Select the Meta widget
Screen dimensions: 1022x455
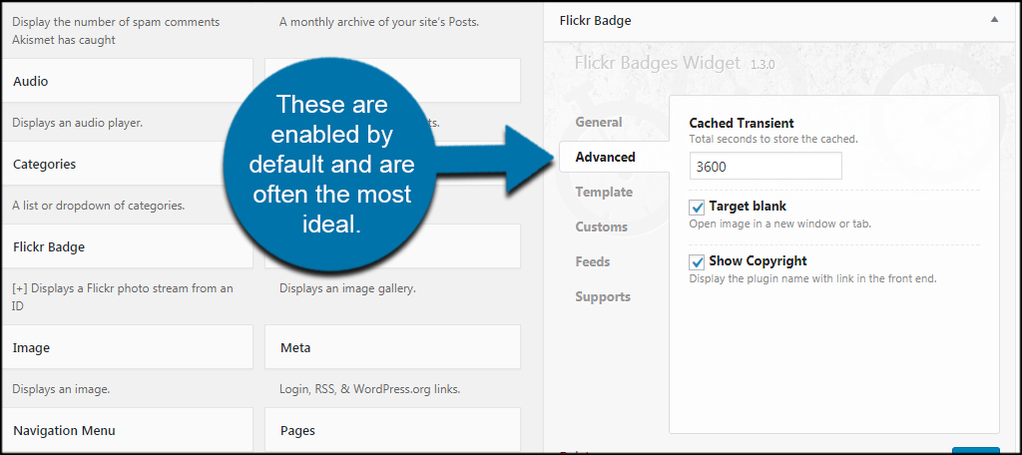tap(392, 348)
